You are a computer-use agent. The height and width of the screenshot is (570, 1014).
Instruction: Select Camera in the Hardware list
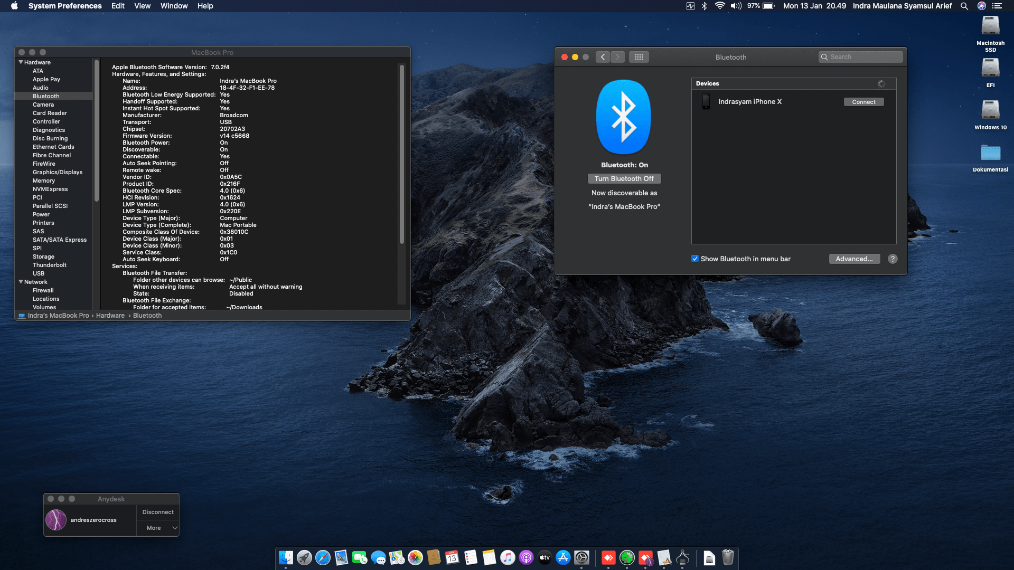[43, 104]
